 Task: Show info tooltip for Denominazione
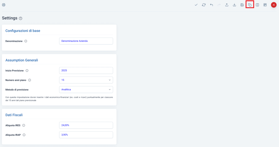pyautogui.click(x=26, y=41)
